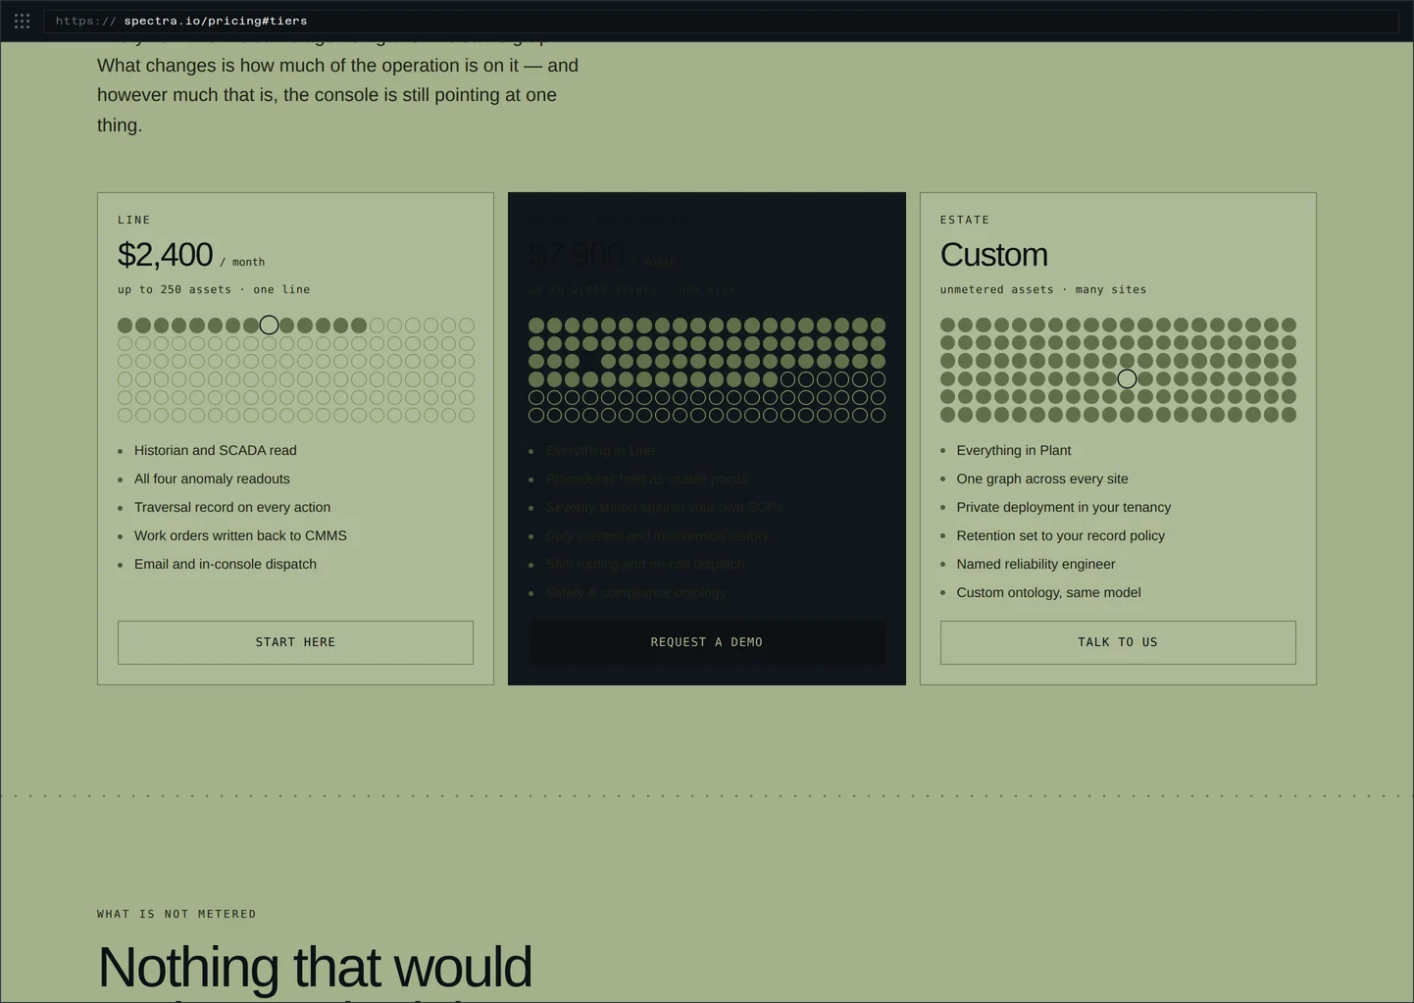Click 'Everything in Plant'
1414x1003 pixels.
(1014, 451)
